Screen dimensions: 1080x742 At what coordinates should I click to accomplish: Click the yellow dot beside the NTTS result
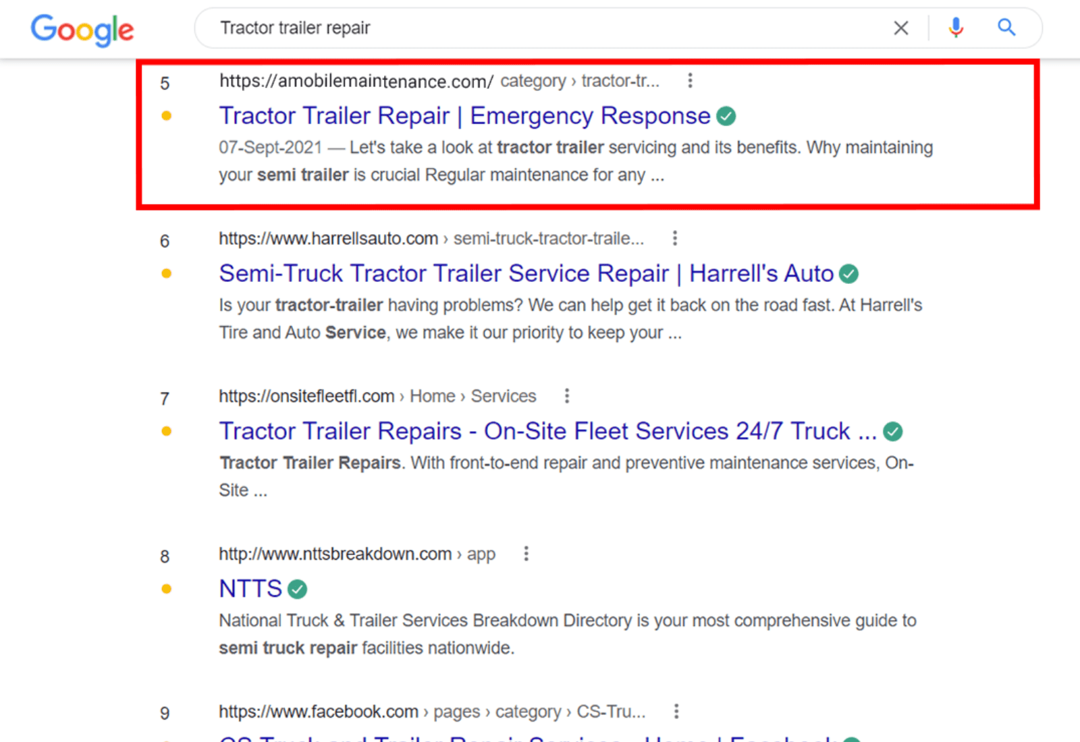(166, 588)
